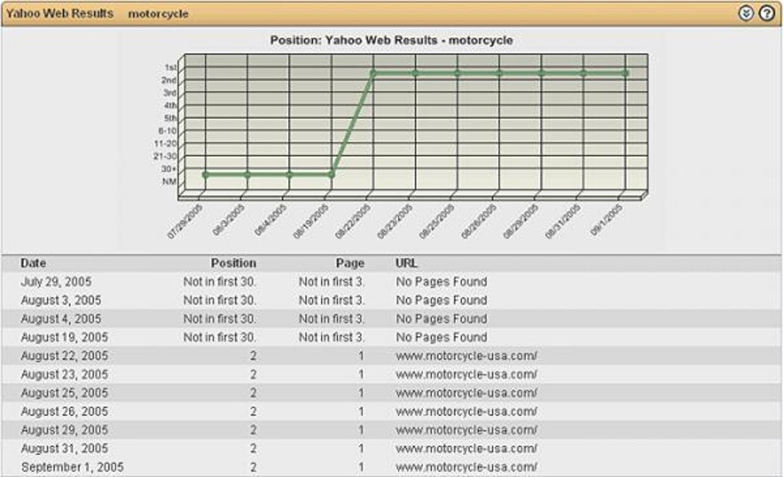The height and width of the screenshot is (477, 783).
Task: Sort the table by the Date column
Action: click(x=34, y=262)
